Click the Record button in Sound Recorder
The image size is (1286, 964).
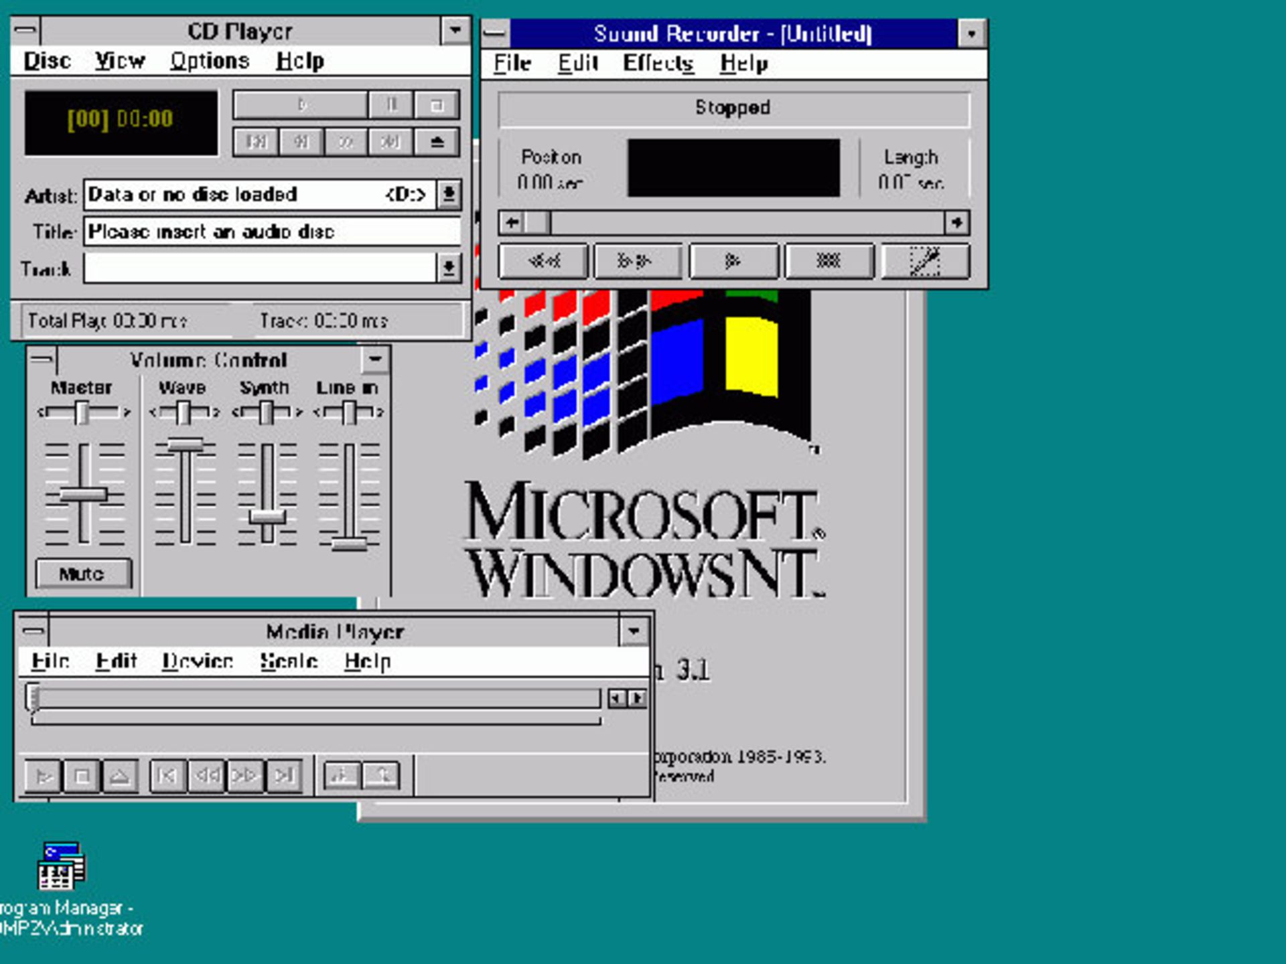pos(924,261)
